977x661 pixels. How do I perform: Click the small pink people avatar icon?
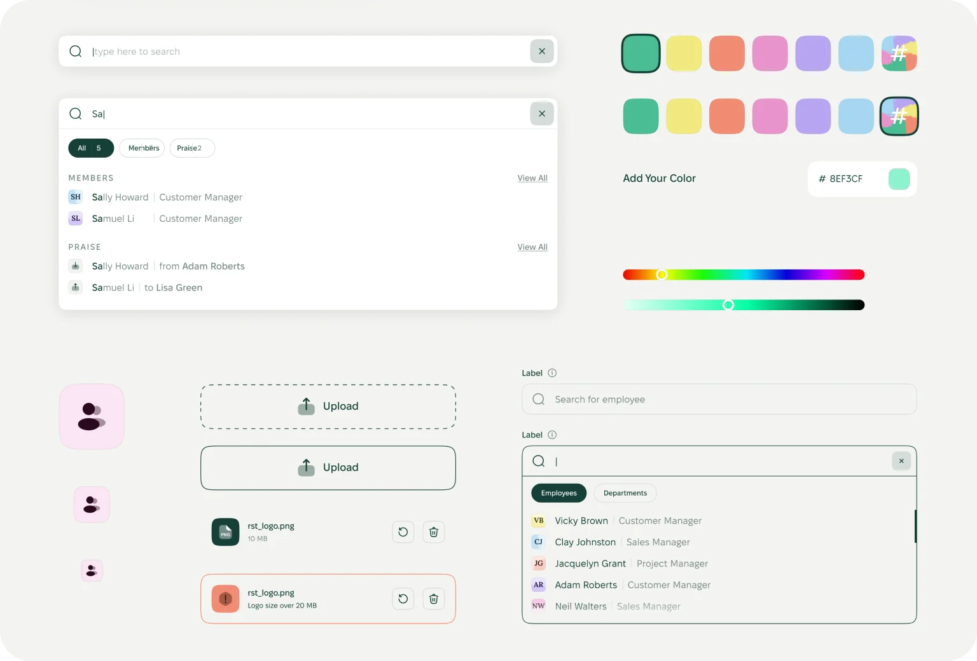point(92,571)
